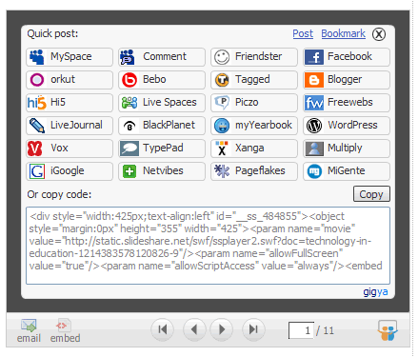Post to Live Spaces
Image resolution: width=418 pixels, height=357 pixels.
162,103
